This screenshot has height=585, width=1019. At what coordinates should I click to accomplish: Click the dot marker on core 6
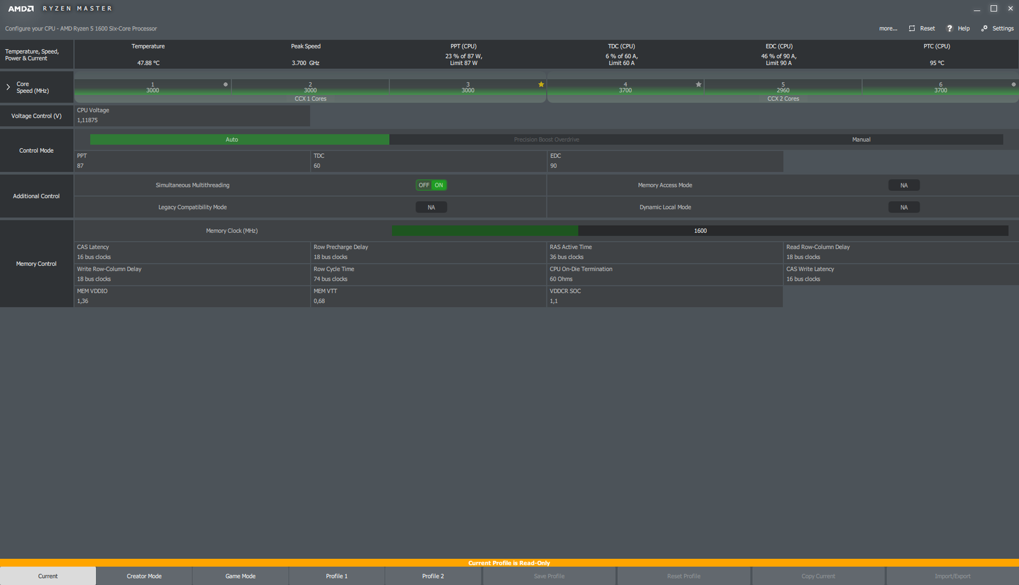pos(1013,84)
